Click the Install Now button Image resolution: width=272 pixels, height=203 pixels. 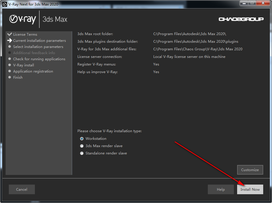[x=250, y=189]
